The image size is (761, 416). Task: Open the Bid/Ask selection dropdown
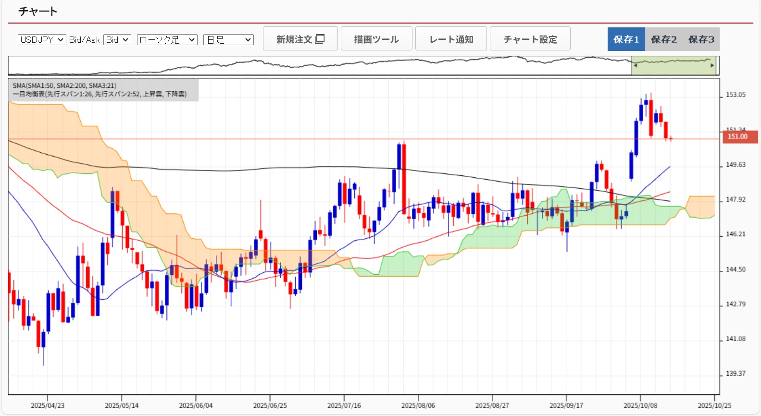point(117,40)
